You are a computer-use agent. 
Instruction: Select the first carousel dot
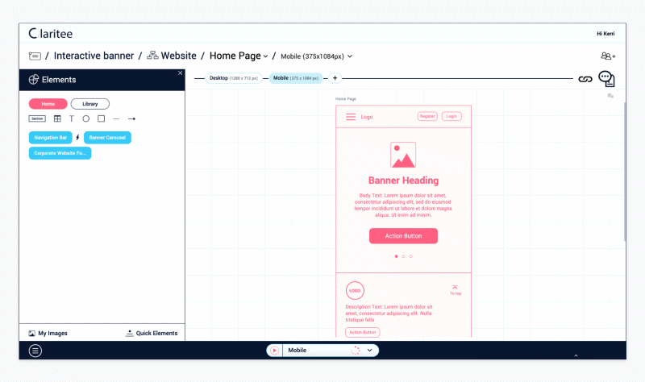[396, 256]
